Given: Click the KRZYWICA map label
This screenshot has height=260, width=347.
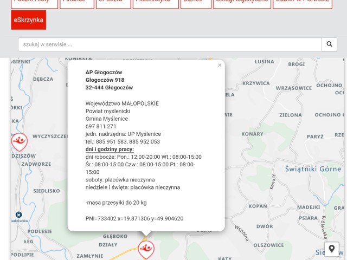Looking at the screenshot, I should (256, 83).
